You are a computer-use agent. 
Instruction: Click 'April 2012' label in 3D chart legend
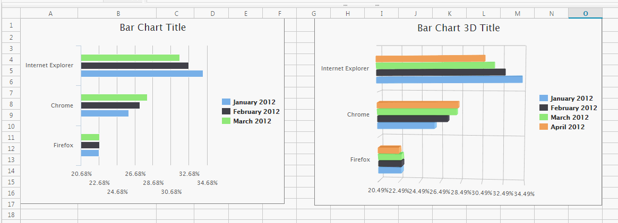coord(568,127)
